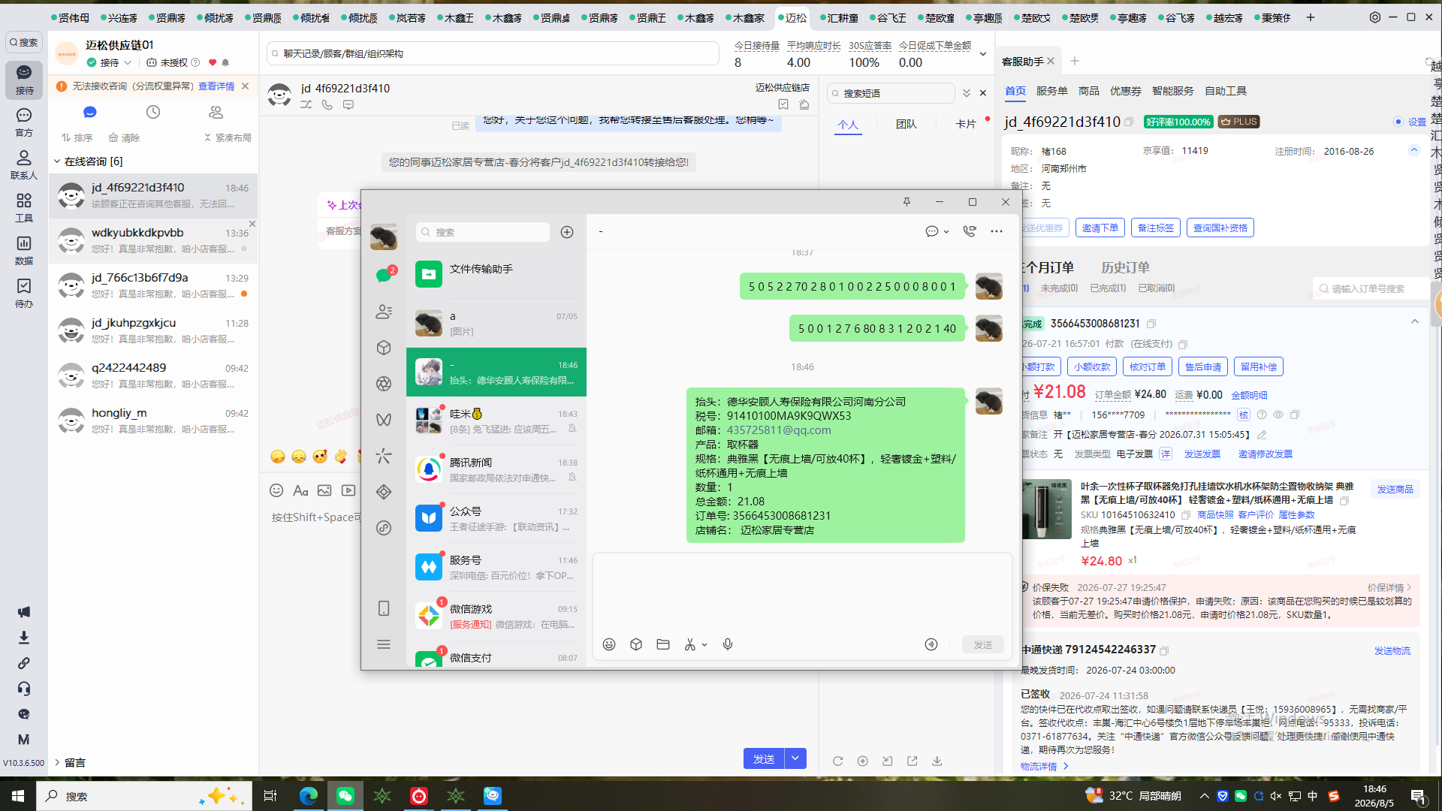Toggle the notification bell beside 未授权

point(225,63)
